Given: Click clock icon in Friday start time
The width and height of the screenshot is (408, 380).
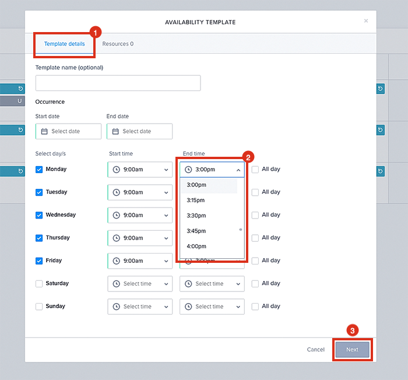Looking at the screenshot, I should point(117,261).
